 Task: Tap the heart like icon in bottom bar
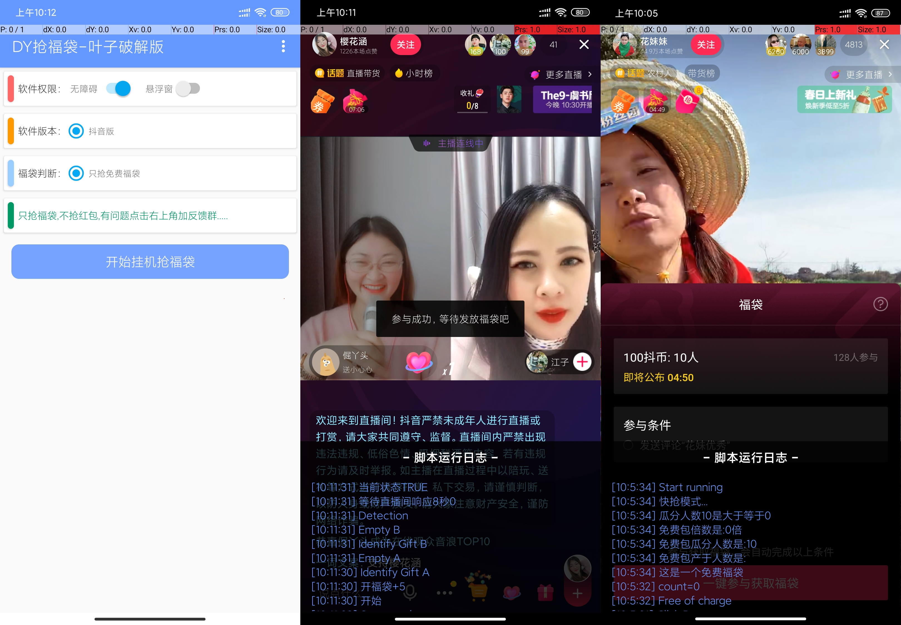[x=512, y=592]
